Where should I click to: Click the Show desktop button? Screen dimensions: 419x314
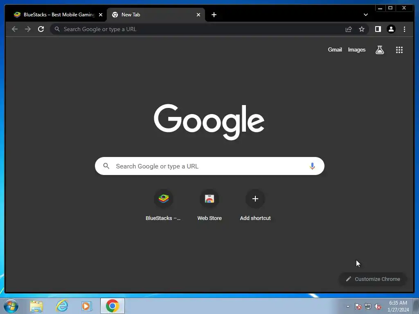pos(416,306)
